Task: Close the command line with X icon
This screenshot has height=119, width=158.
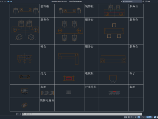Action: pos(18,114)
